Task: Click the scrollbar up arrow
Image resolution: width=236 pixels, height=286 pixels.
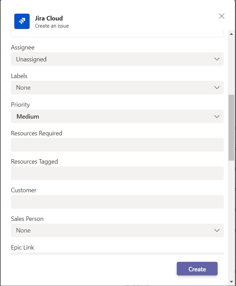Action: tap(232, 34)
